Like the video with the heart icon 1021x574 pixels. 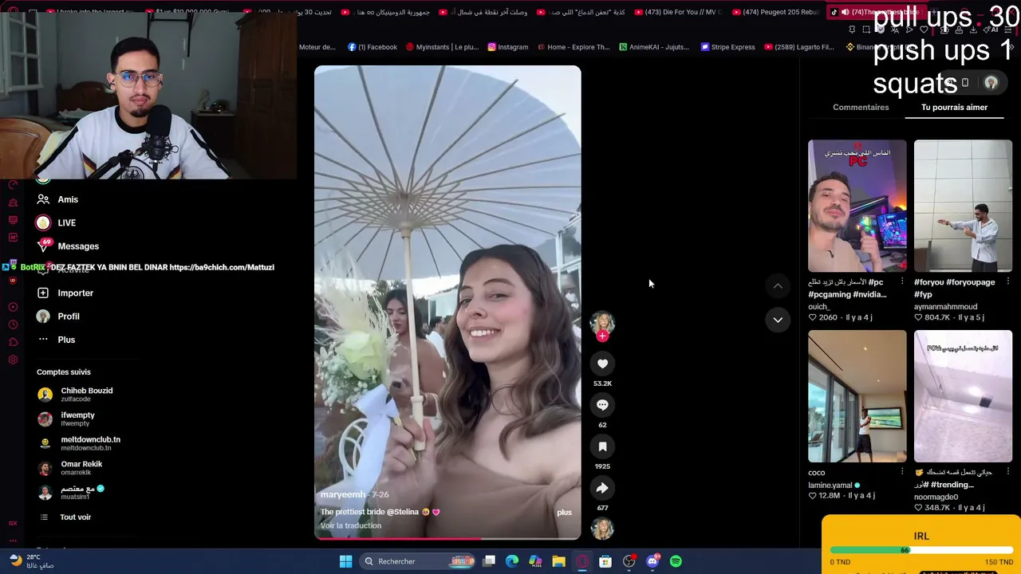(x=602, y=364)
